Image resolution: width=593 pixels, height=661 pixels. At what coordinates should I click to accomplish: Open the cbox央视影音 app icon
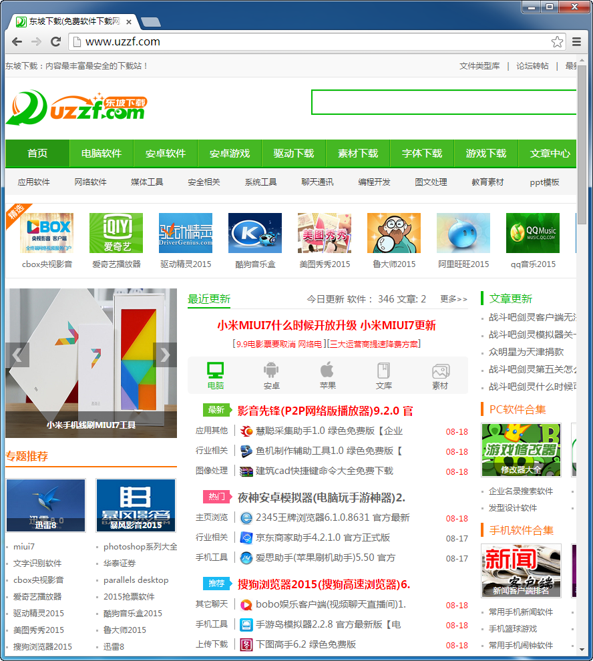tap(47, 233)
